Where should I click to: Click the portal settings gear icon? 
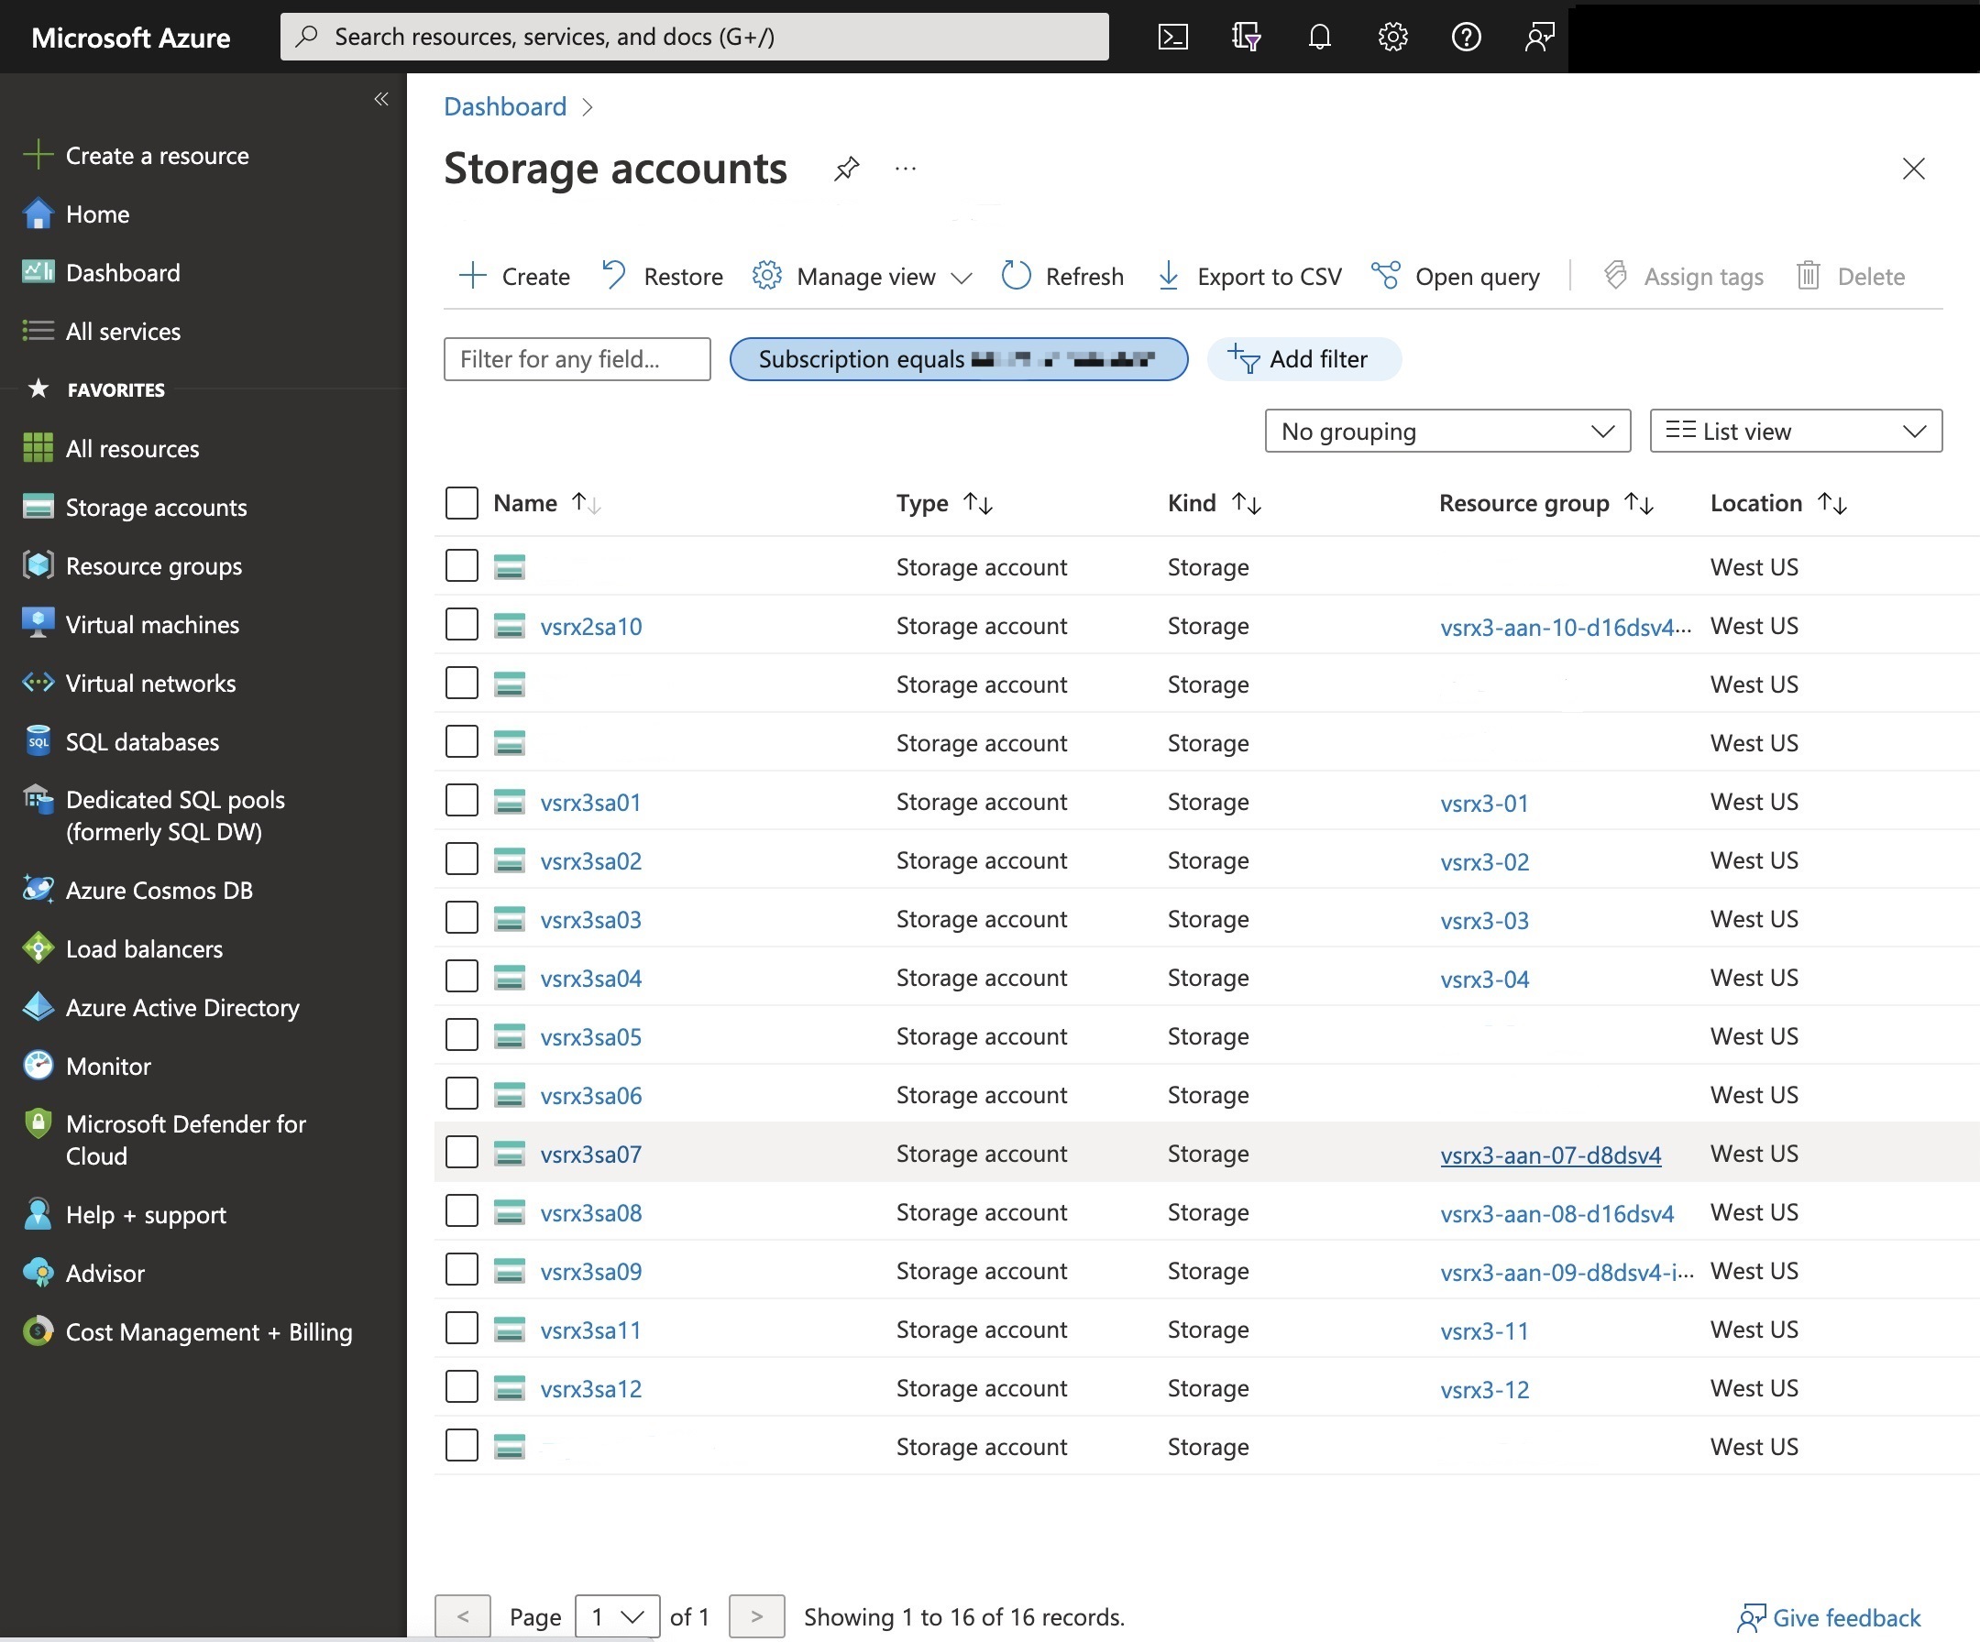click(x=1391, y=37)
